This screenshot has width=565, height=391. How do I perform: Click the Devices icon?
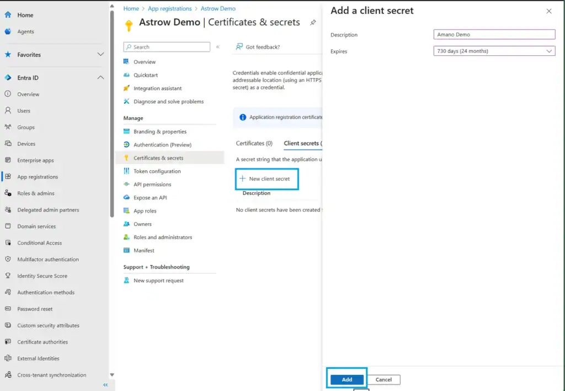[8, 144]
